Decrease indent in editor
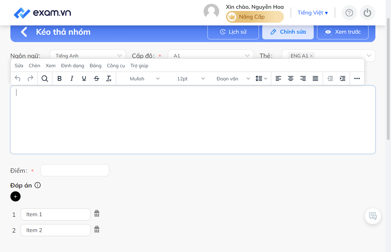The width and height of the screenshot is (391, 252). tap(330, 78)
